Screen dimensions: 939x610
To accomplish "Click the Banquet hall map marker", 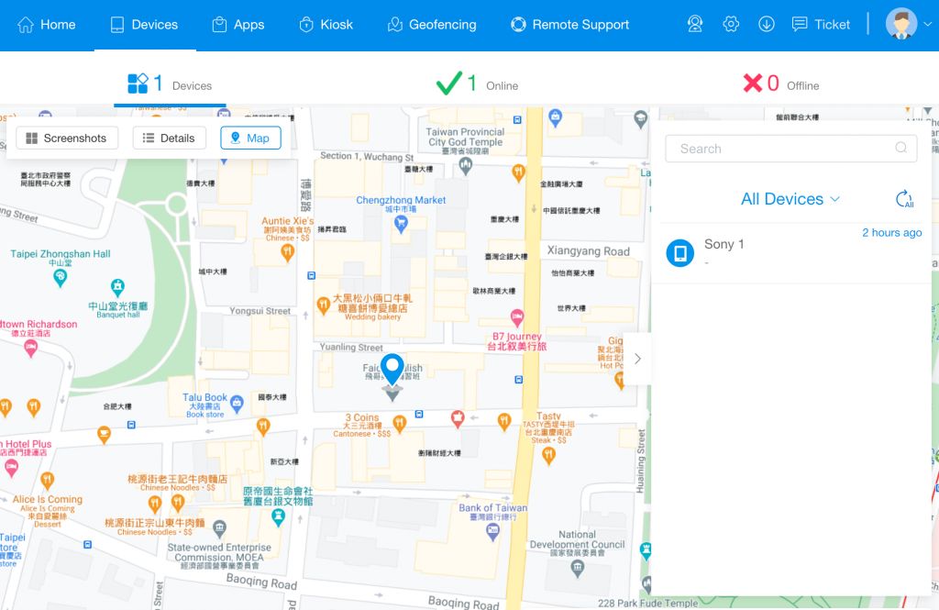I will click(117, 287).
